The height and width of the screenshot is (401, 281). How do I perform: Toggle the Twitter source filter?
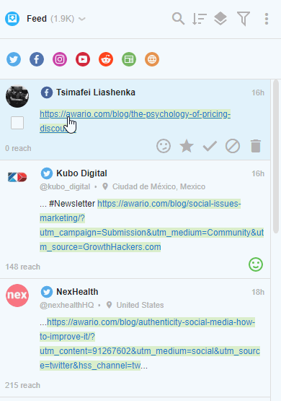pyautogui.click(x=14, y=59)
